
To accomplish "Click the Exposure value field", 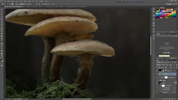I will tap(33, 4).
